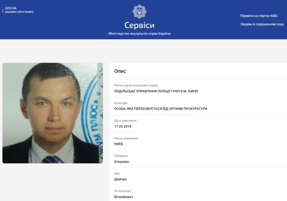Click the MVS trident emblem logo
The image size is (287, 201).
click(x=139, y=12)
